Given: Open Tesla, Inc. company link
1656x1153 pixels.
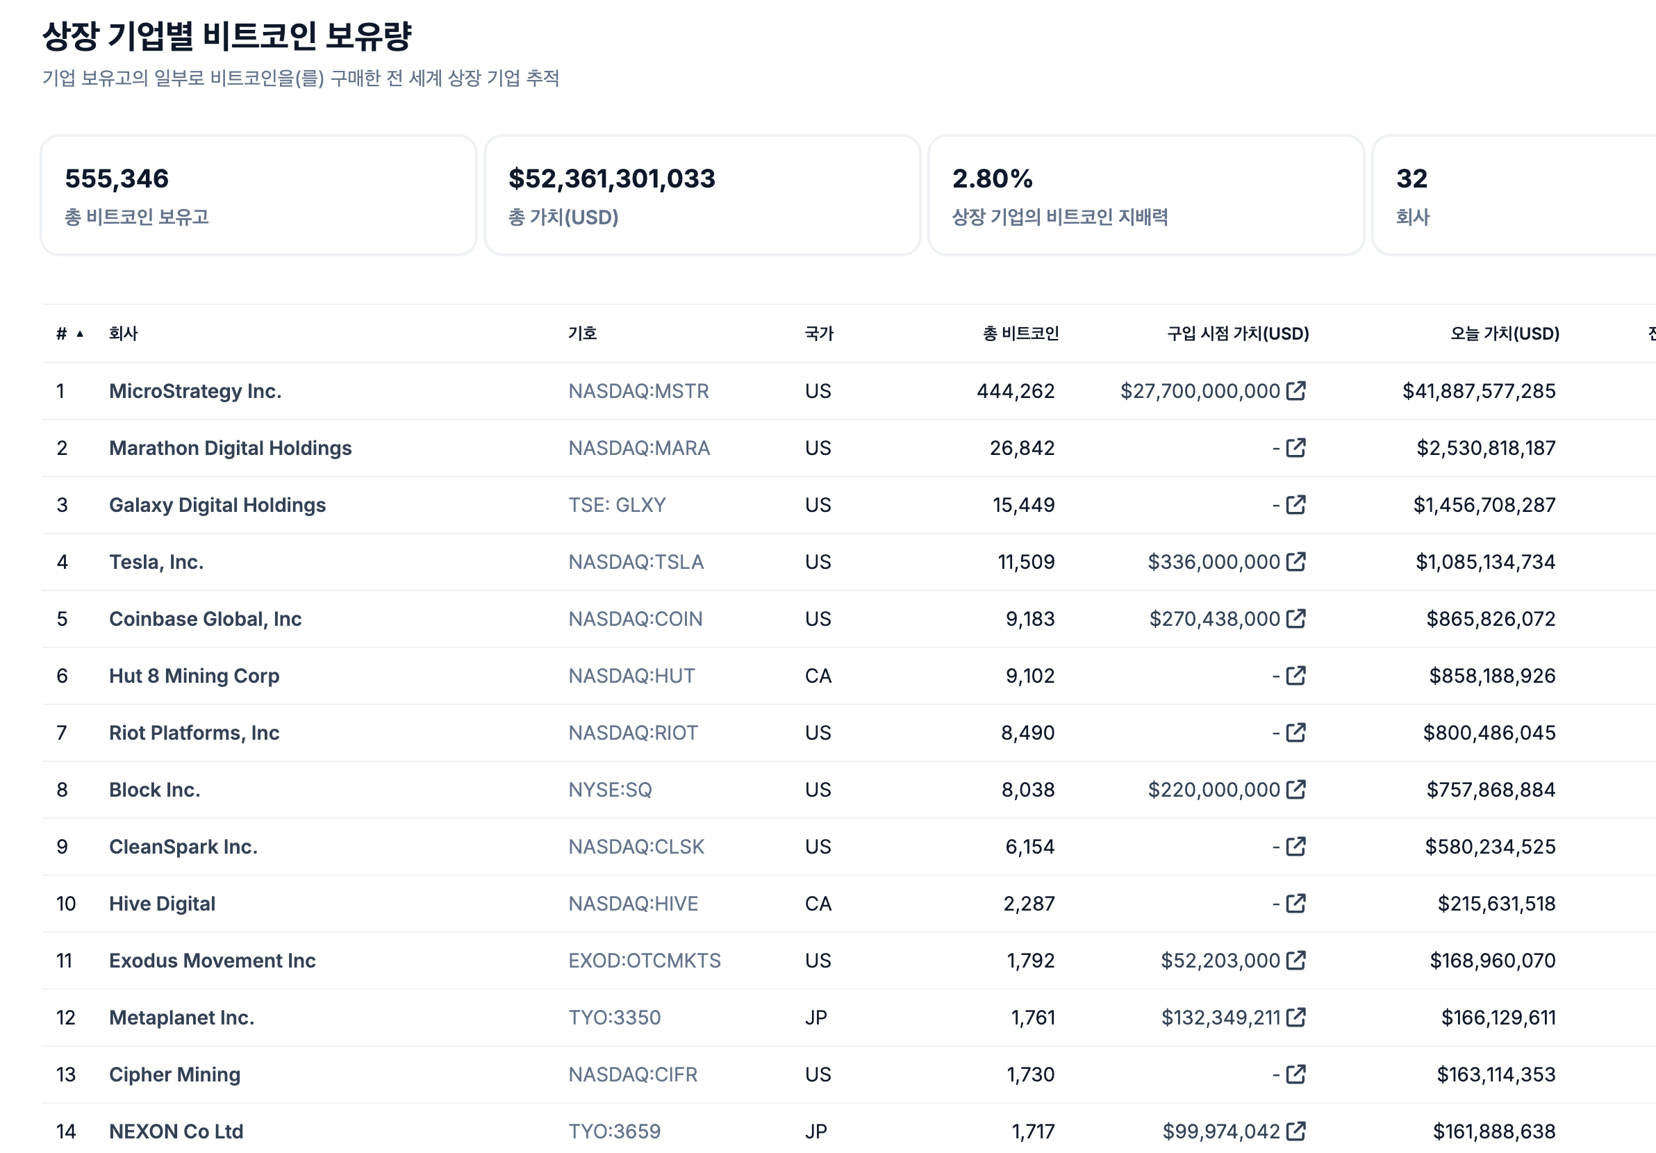Looking at the screenshot, I should (x=156, y=562).
